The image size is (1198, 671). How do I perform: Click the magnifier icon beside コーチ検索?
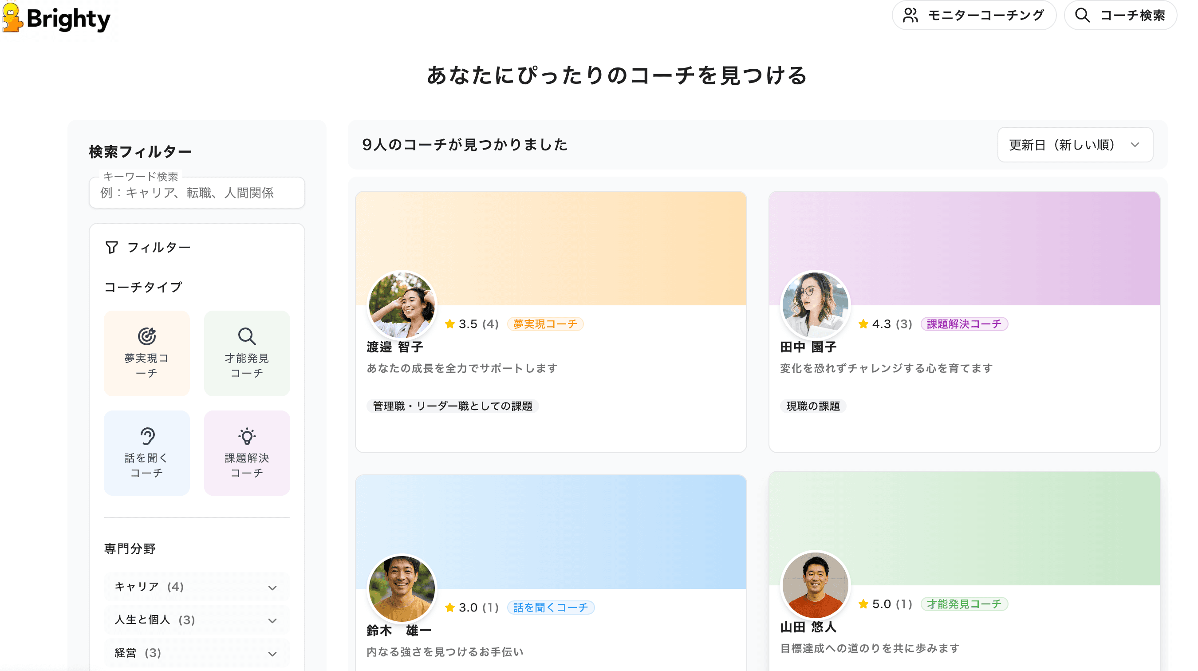click(1082, 16)
